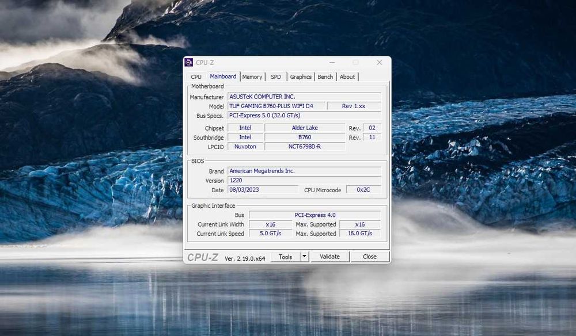Viewport: 576px width, 336px height.
Task: Click the Close button at bottom
Action: pos(370,257)
